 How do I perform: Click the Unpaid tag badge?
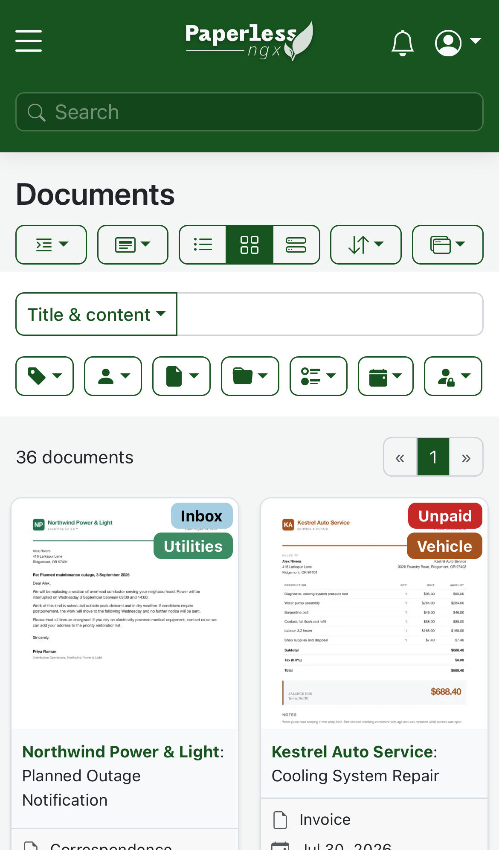[445, 516]
